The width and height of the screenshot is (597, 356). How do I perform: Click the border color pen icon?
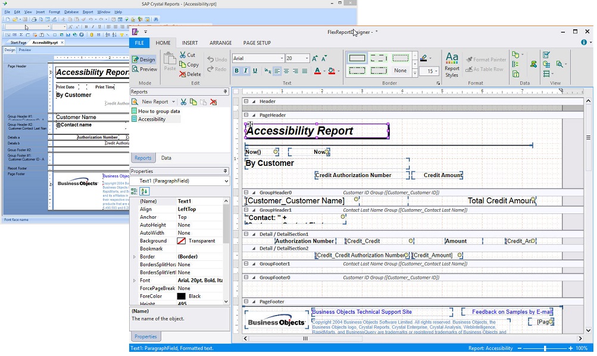point(424,58)
